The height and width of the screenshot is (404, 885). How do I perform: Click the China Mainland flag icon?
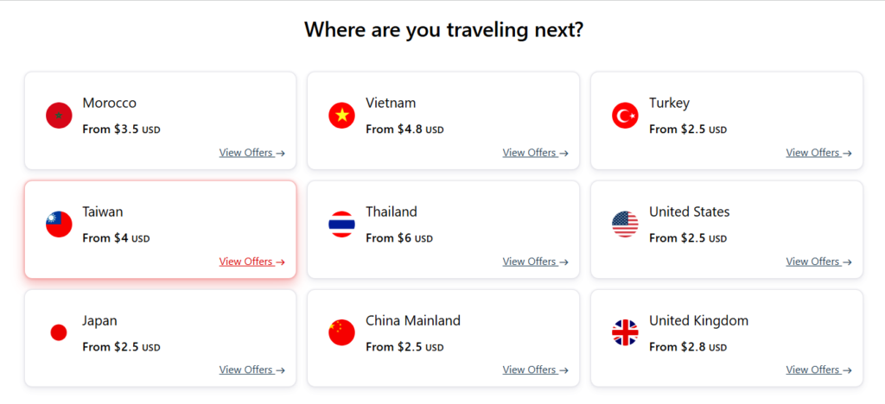pyautogui.click(x=342, y=332)
